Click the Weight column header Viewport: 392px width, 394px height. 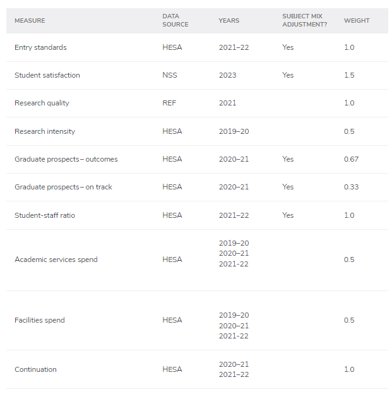point(357,21)
